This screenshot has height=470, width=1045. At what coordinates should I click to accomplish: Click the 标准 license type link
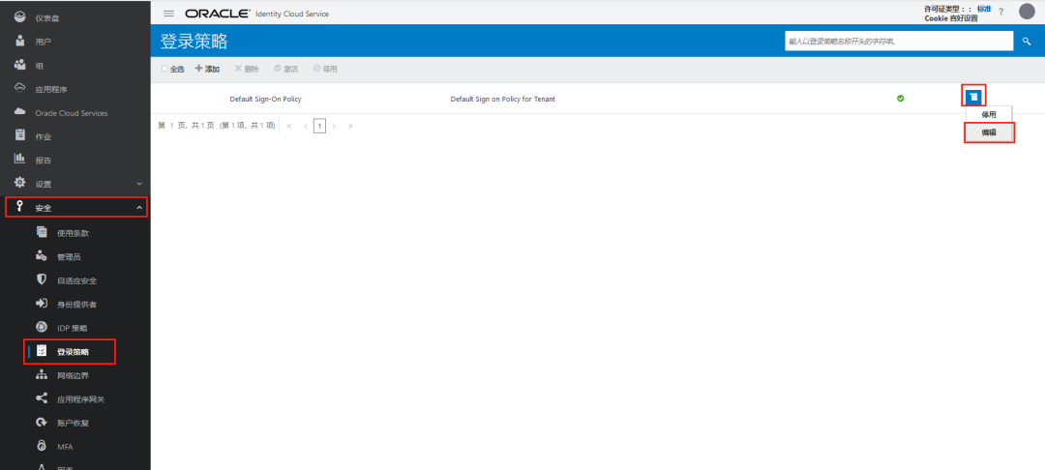pyautogui.click(x=984, y=9)
